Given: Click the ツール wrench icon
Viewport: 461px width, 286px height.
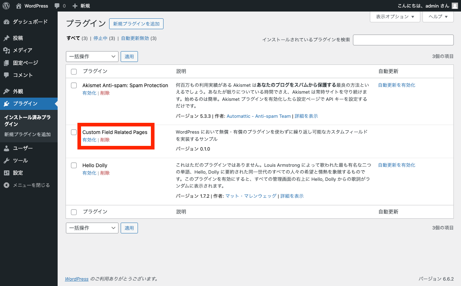Looking at the screenshot, I should pyautogui.click(x=6, y=161).
